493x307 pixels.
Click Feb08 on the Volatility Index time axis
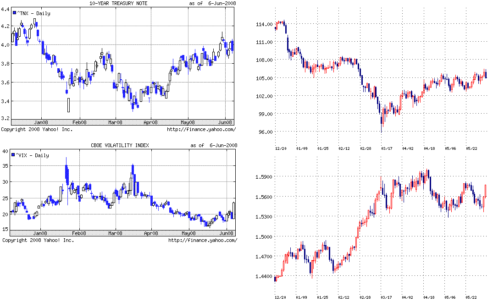tap(79, 233)
